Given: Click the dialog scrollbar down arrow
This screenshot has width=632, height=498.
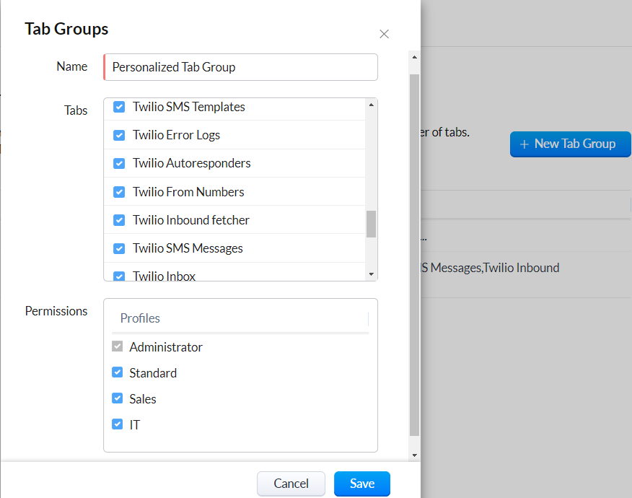Looking at the screenshot, I should click(x=414, y=455).
